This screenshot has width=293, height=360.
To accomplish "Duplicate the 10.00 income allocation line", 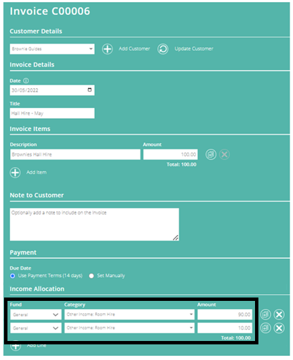I will (x=265, y=328).
